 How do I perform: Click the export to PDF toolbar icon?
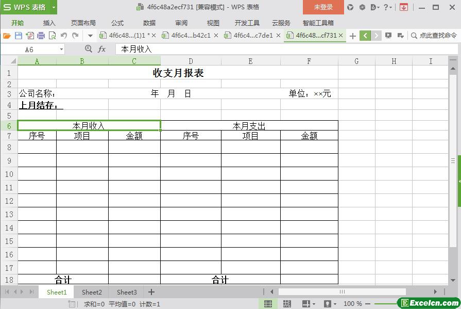tap(30, 36)
